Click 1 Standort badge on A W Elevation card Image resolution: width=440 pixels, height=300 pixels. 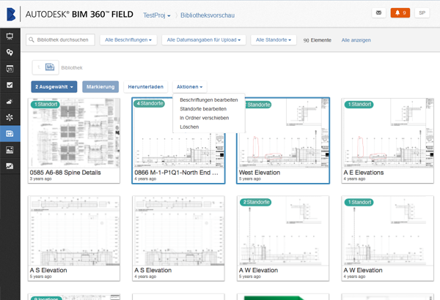point(359,202)
